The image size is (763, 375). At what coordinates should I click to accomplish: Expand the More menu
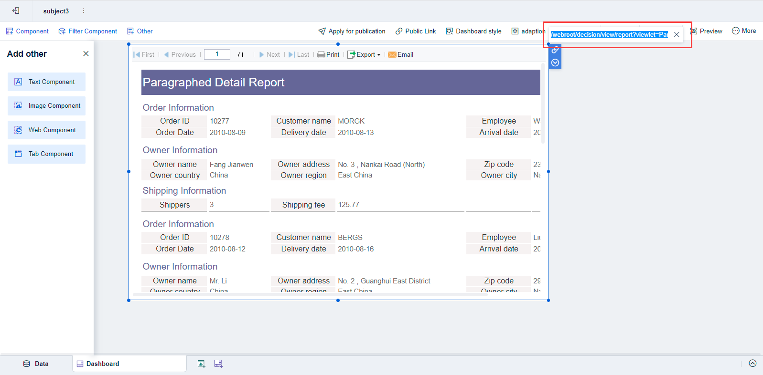744,31
